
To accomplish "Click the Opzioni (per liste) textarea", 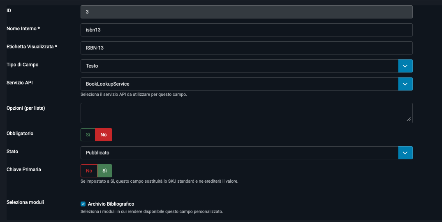I will 246,113.
